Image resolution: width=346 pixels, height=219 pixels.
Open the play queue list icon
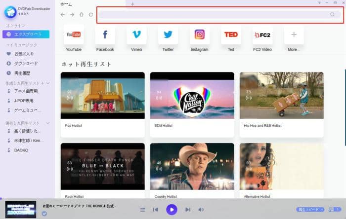[143, 210]
